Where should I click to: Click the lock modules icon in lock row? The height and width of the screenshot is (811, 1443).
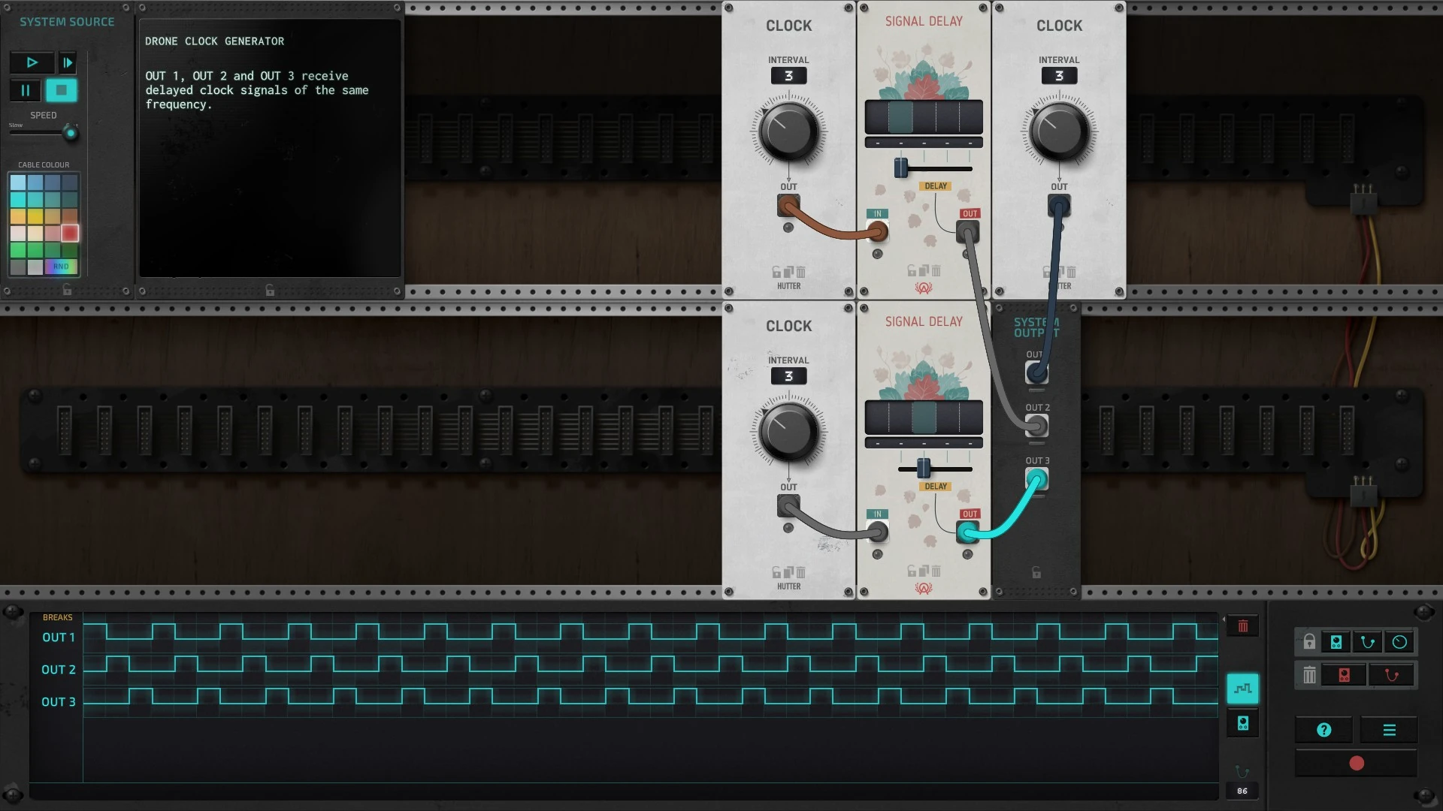1336,642
